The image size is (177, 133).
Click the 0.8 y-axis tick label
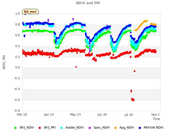(x=17, y=25)
